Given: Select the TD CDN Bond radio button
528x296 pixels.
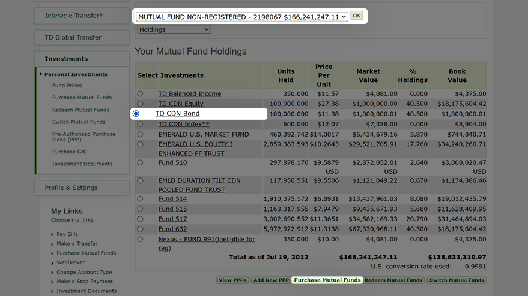Looking at the screenshot, I should (x=136, y=114).
